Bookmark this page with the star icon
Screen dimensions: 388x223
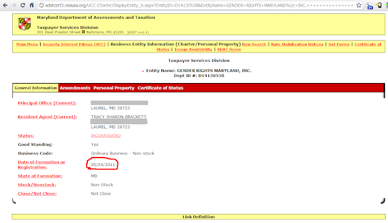[359, 5]
